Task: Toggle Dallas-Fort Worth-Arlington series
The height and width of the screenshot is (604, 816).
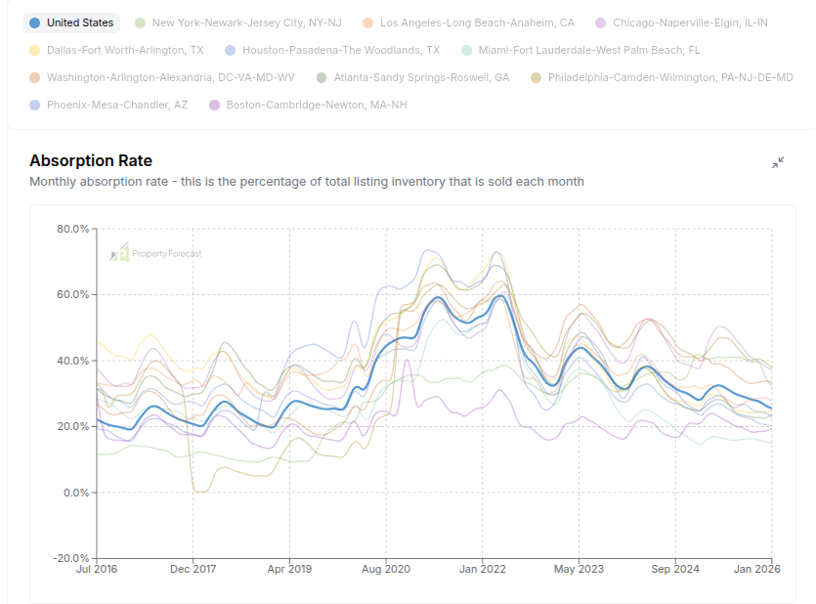Action: (x=116, y=51)
